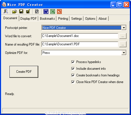Click the Create PDF button
This screenshot has width=131, height=115.
(24, 72)
